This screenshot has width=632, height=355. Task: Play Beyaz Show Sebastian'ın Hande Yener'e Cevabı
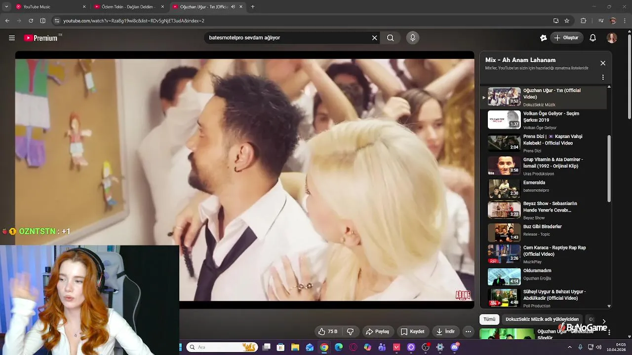click(x=543, y=210)
